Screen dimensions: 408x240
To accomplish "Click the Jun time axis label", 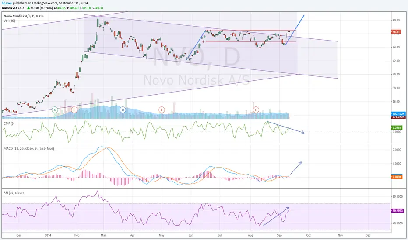I will 191,236.
